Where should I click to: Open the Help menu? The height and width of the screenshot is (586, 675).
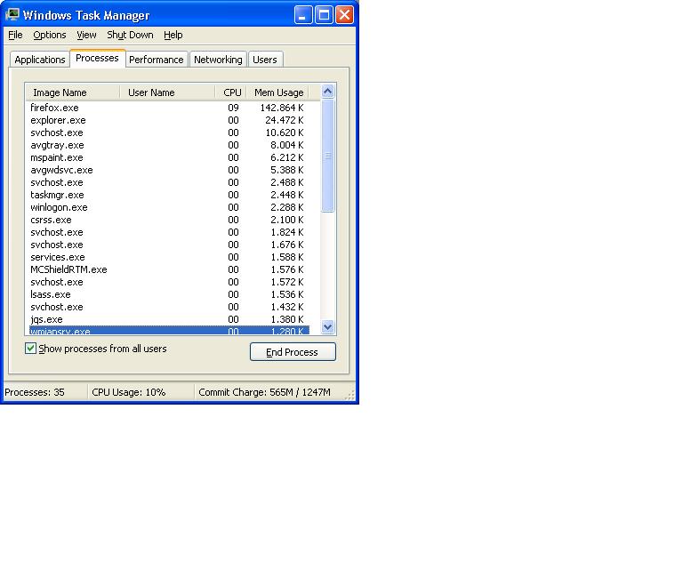173,35
